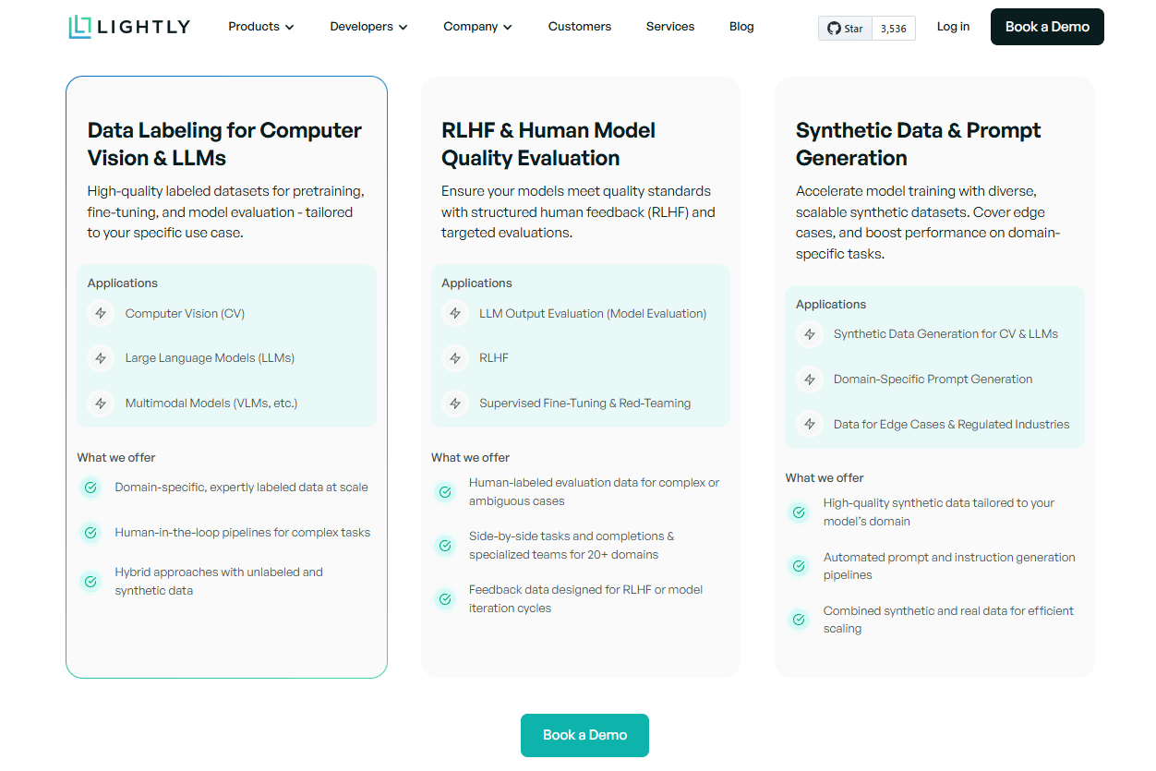Open the Services navigation item
1156x771 pixels.
click(x=669, y=27)
